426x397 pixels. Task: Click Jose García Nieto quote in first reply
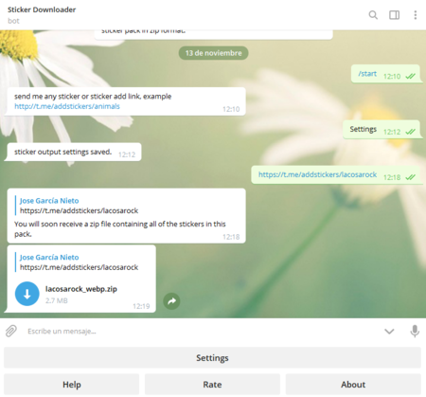coord(49,201)
